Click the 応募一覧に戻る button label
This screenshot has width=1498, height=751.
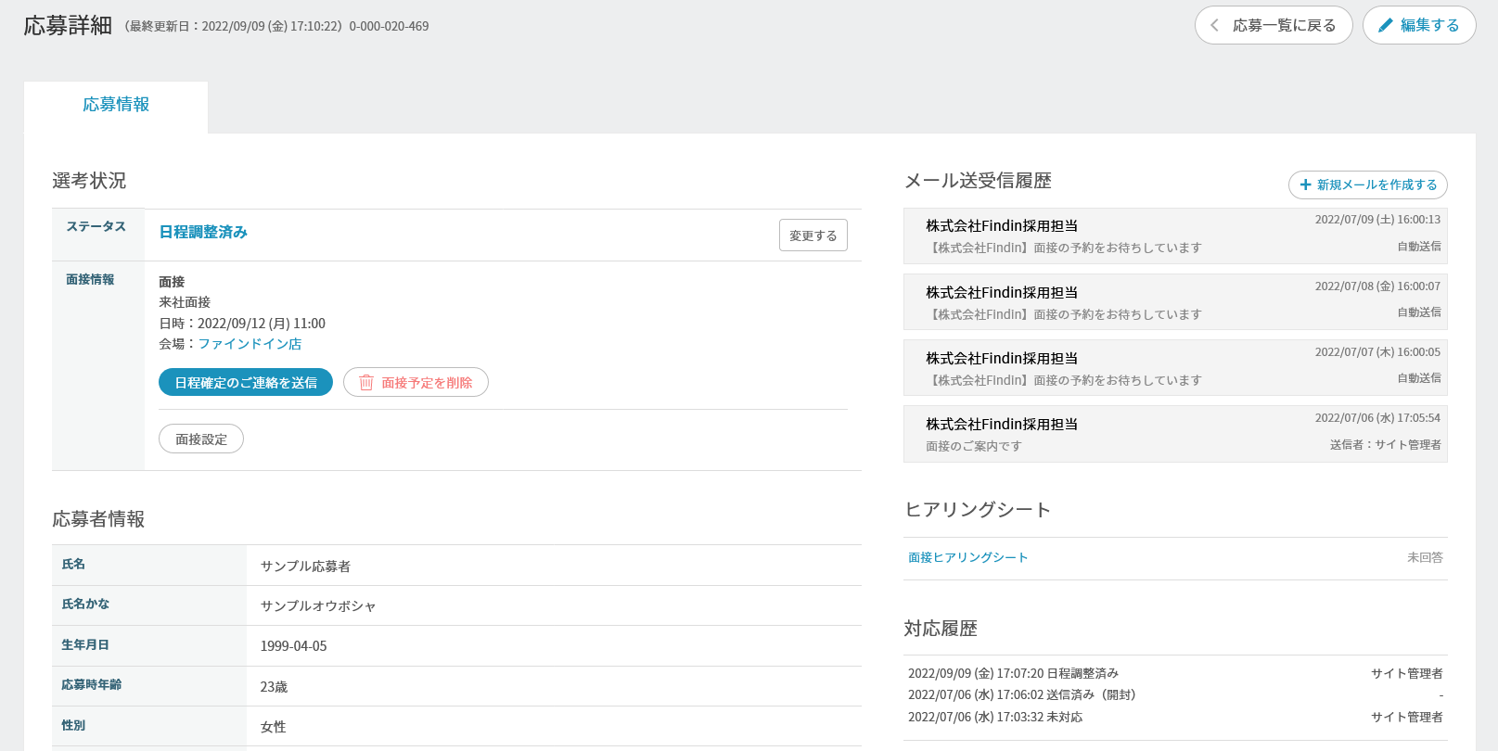(x=1284, y=26)
